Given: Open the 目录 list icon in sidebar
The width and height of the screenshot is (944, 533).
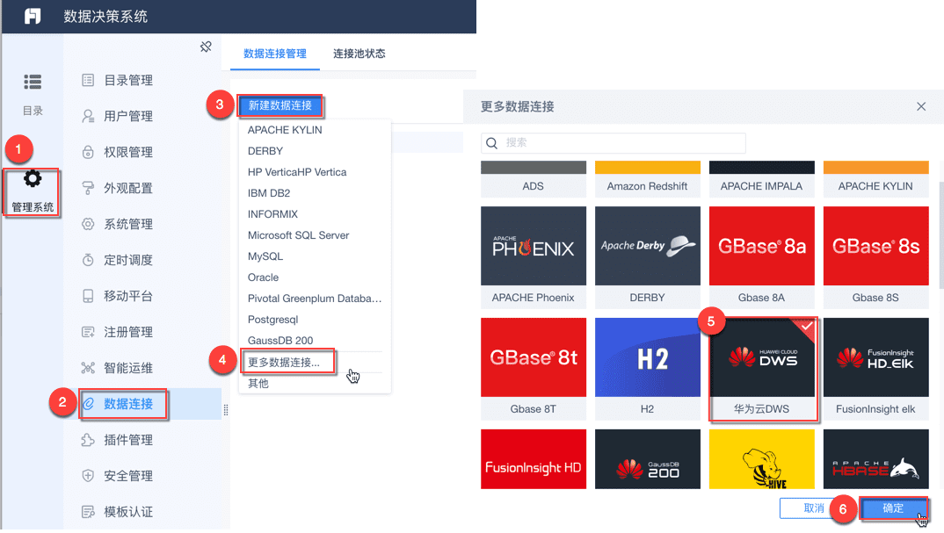Looking at the screenshot, I should click(x=33, y=81).
